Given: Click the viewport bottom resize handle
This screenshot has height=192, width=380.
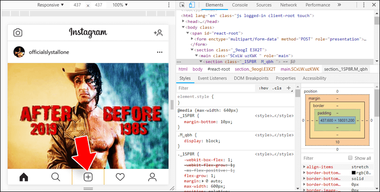Looking at the screenshot, I should pos(88,189).
